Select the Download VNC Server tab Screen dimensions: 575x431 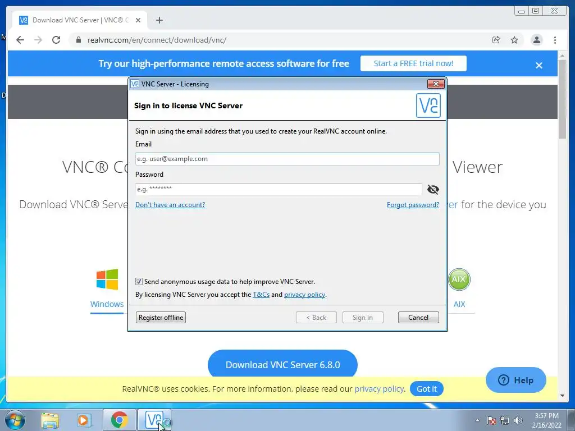pyautogui.click(x=80, y=20)
